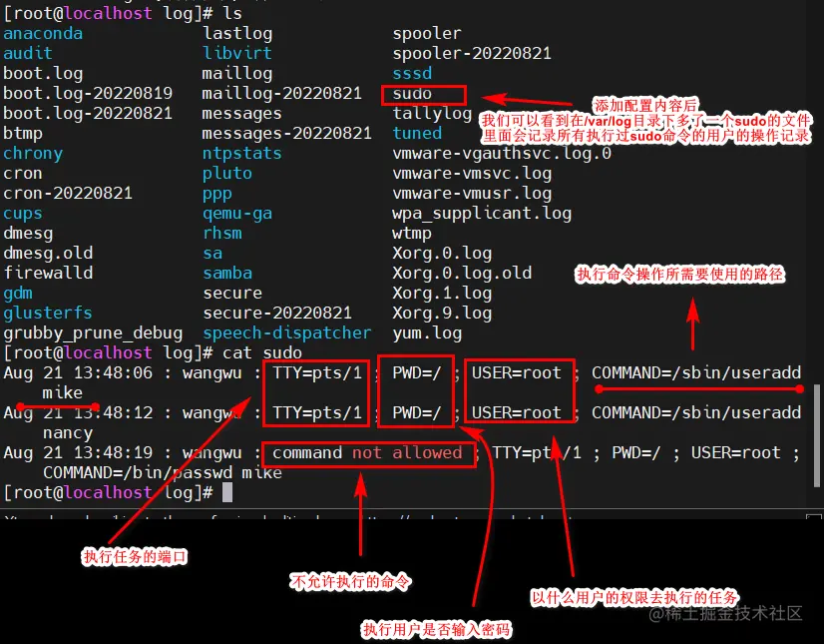Click the 'Xorg.0.log.old' file name
This screenshot has height=644, width=824.
462,273
